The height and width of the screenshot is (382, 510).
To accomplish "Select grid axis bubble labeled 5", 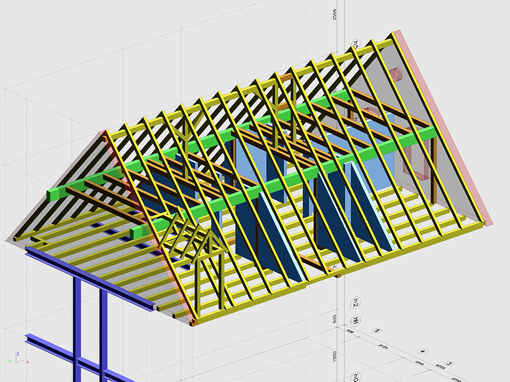I will (x=377, y=331).
